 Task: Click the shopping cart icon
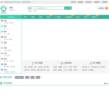(98, 8)
